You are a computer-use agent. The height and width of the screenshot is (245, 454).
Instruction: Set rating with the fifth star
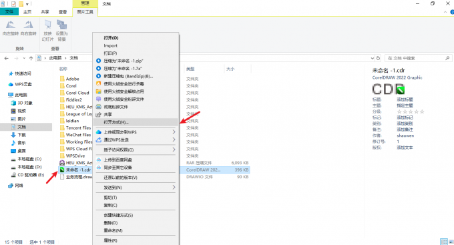pyautogui.click(x=422, y=111)
